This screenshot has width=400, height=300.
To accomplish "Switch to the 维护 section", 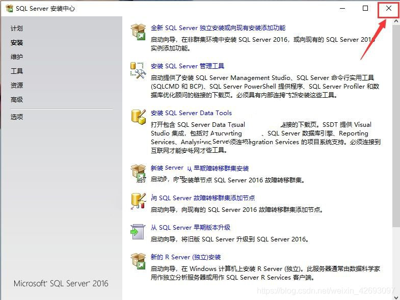I will pyautogui.click(x=17, y=57).
